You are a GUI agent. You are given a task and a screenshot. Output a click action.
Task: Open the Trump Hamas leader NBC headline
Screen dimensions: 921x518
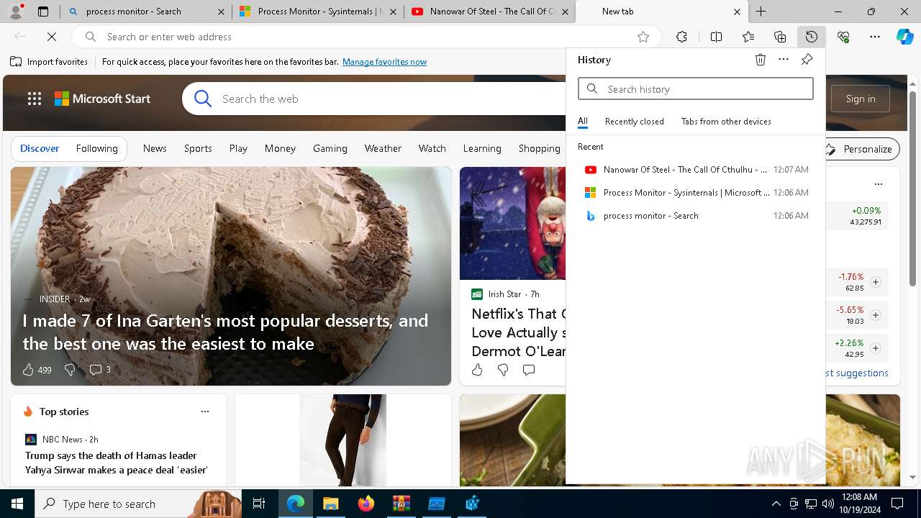[x=117, y=463]
